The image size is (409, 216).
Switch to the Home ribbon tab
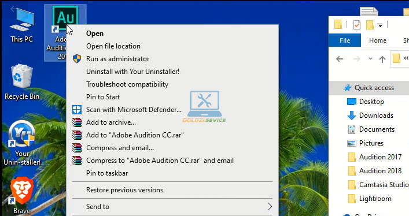(377, 40)
